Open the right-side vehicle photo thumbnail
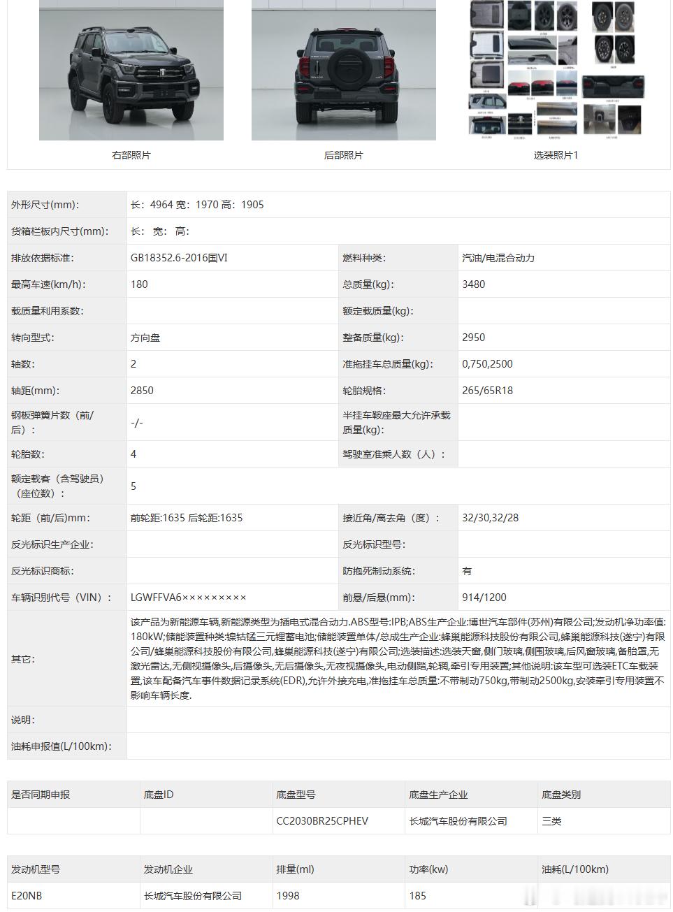The image size is (673, 912). click(131, 70)
